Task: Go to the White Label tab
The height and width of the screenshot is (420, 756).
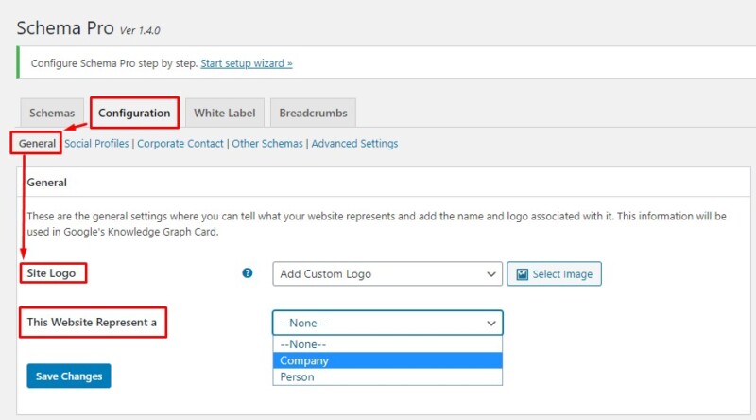Action: point(224,113)
